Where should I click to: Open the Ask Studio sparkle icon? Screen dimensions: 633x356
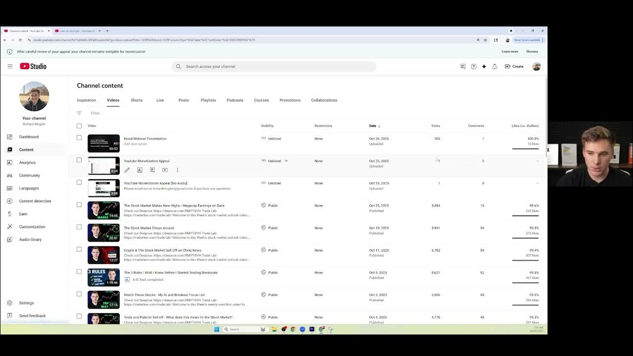click(484, 66)
